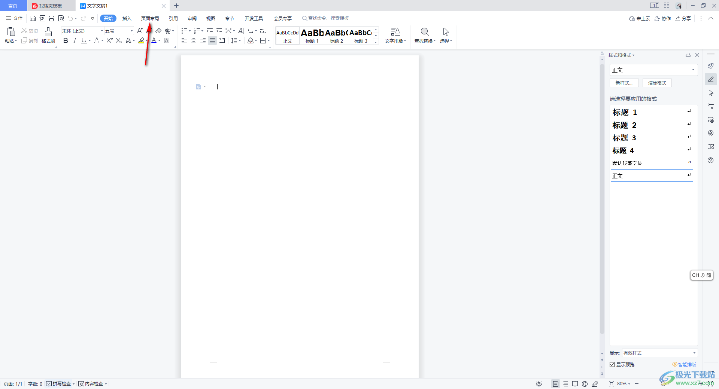This screenshot has width=719, height=389.
Task: Click text highlight color swatch
Action: coord(141,40)
